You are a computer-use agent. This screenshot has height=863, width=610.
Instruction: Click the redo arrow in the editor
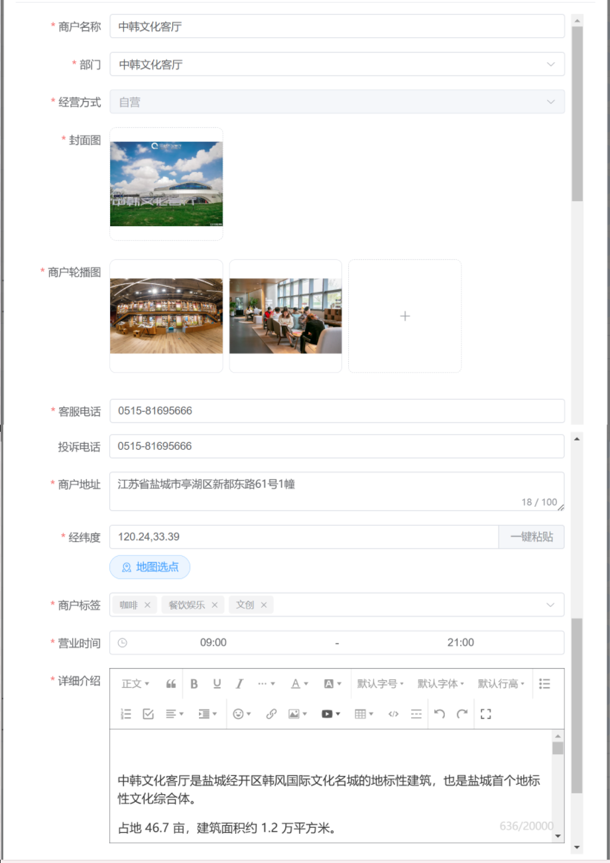tap(462, 714)
